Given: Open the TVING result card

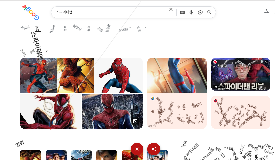Looking at the screenshot, I should click(x=241, y=112).
